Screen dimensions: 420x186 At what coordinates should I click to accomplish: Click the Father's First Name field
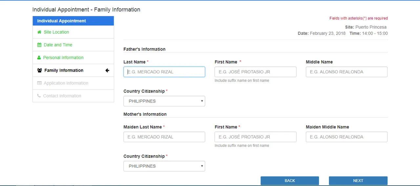point(256,72)
